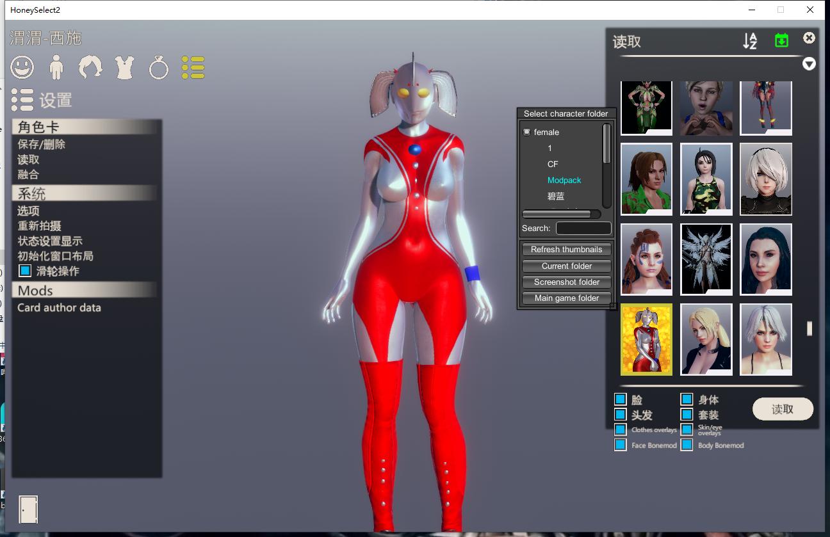This screenshot has width=830, height=537.
Task: Toggle the 滑轮操作 wheel operation checkbox
Action: [24, 271]
